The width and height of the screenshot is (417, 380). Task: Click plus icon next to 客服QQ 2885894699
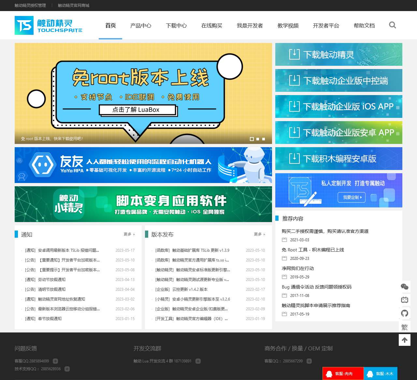[55, 361]
